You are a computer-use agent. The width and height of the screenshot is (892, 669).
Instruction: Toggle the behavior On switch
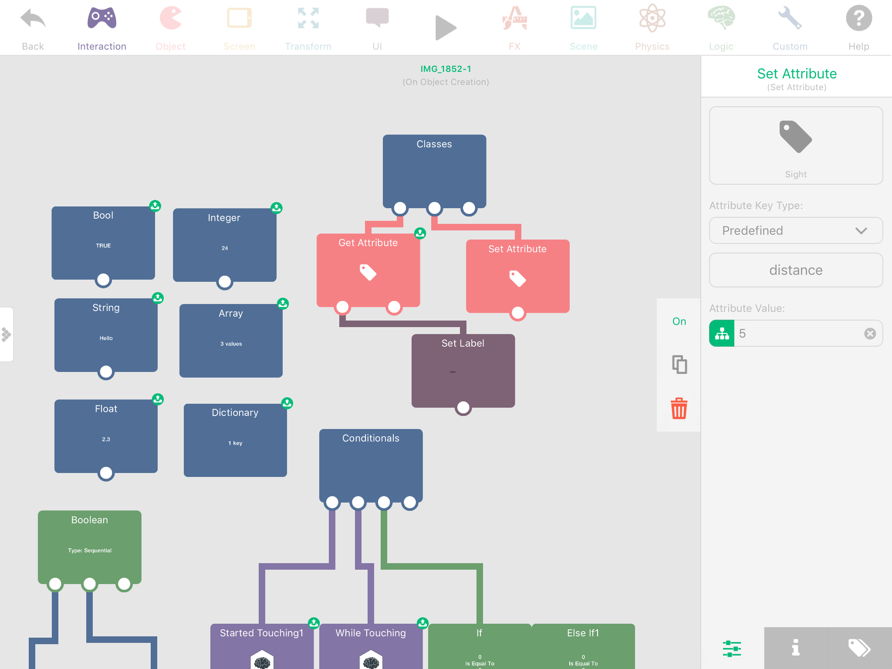tap(679, 321)
